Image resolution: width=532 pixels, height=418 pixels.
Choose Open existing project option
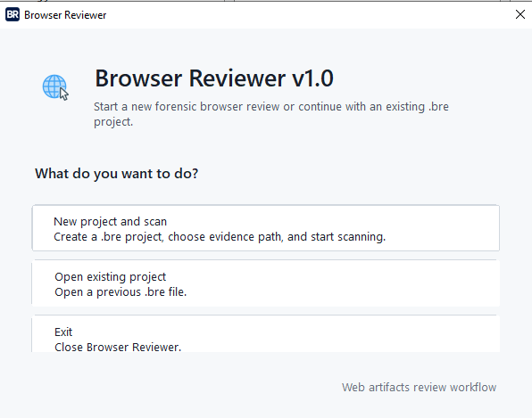[266, 283]
